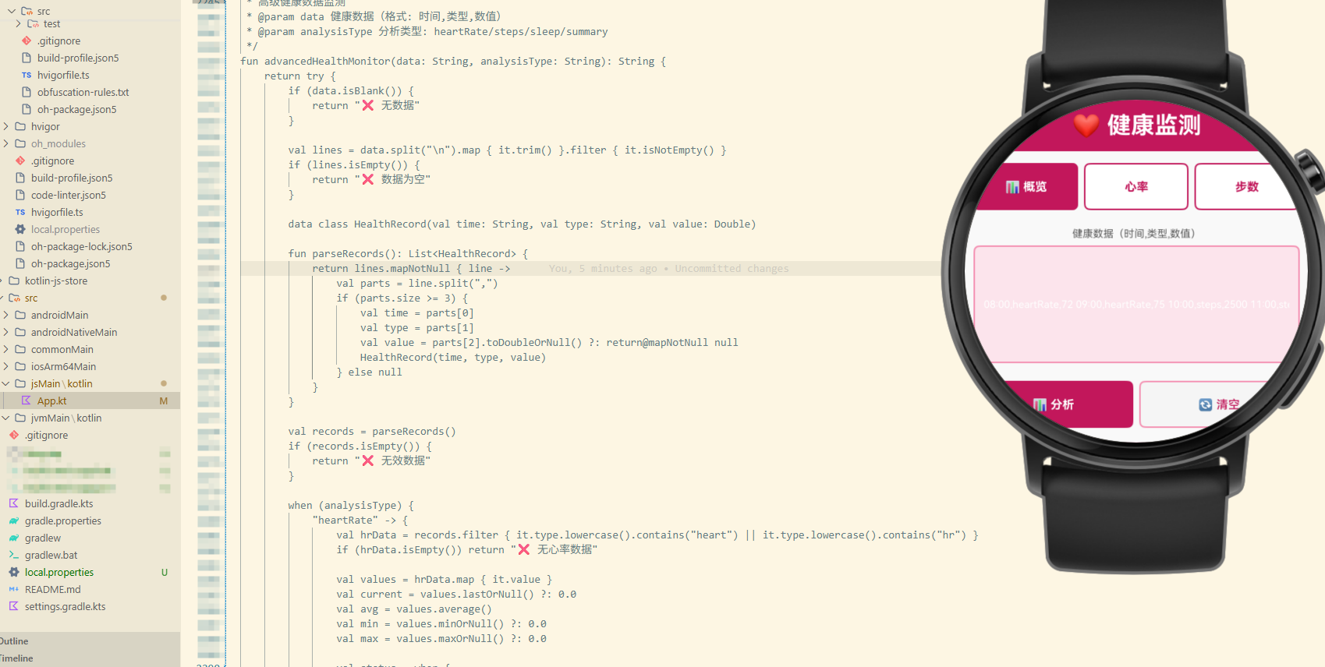Open README.md file
1325x667 pixels.
click(x=53, y=590)
